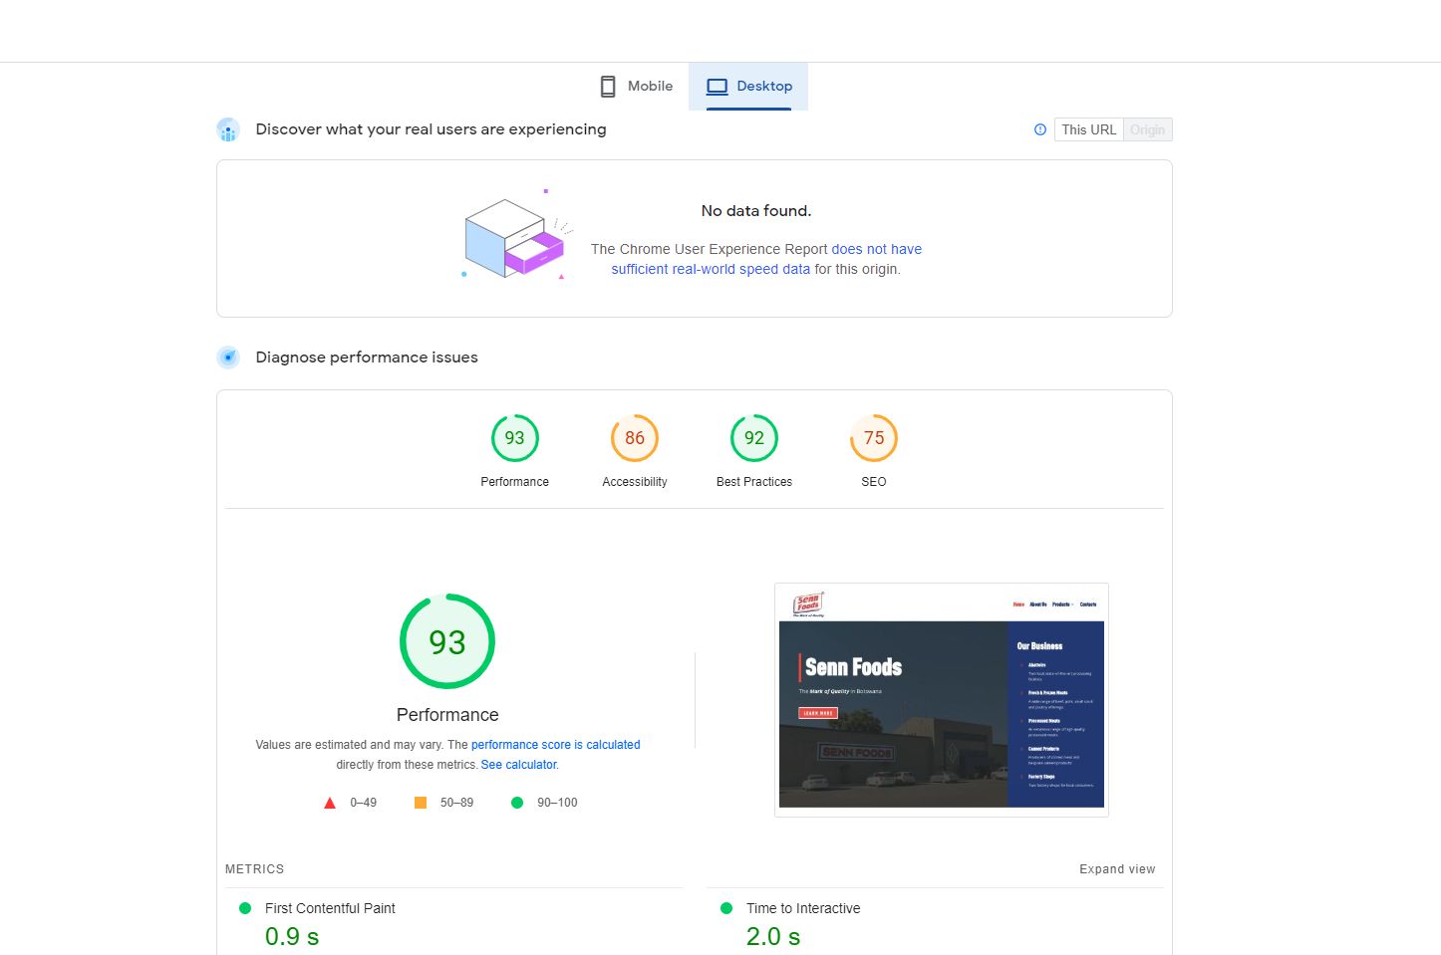Click the empty drawer No data illustration
1441x955 pixels.
coord(515,239)
